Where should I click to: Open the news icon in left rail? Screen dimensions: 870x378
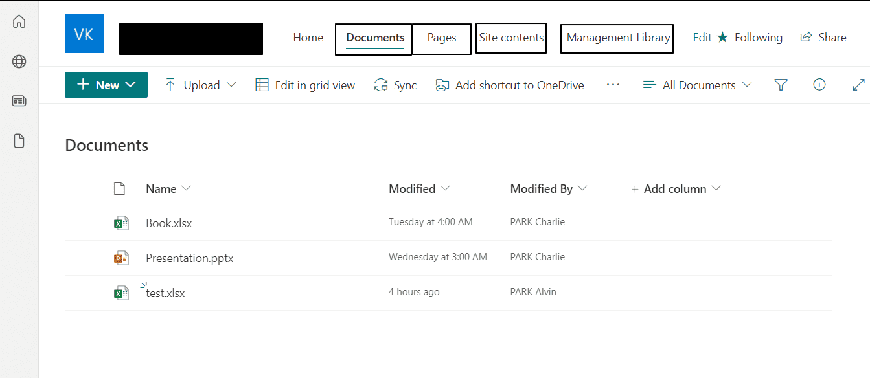pyautogui.click(x=19, y=101)
